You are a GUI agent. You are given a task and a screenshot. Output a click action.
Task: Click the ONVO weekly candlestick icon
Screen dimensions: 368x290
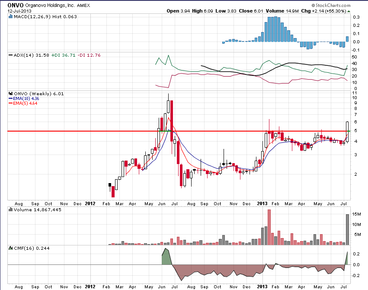coord(10,93)
